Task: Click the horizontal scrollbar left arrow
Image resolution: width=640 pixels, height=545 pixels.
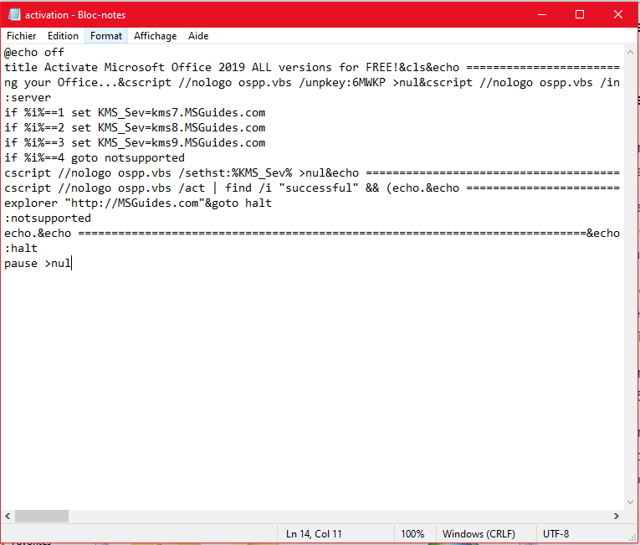Action: click(8, 517)
